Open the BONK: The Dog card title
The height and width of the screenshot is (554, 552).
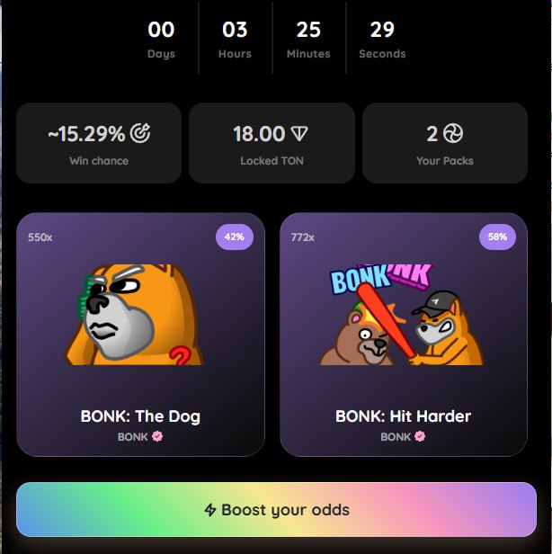(x=140, y=416)
